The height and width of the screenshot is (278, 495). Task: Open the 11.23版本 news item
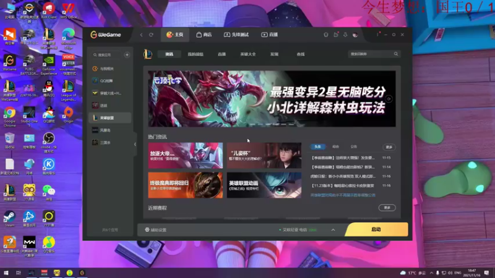[343, 186]
